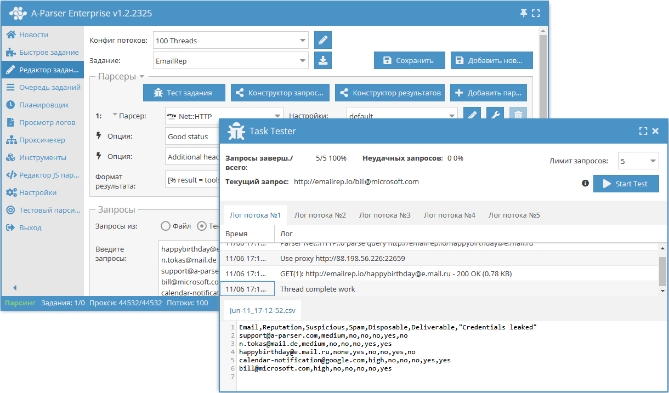The width and height of the screenshot is (669, 393).
Task: Expand the Парсер row triangle
Action: click(115, 115)
